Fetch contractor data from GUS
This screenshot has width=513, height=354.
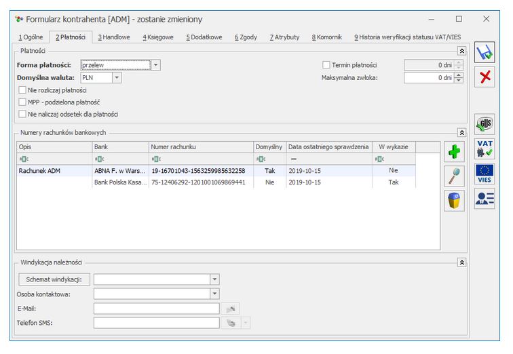pos(484,124)
